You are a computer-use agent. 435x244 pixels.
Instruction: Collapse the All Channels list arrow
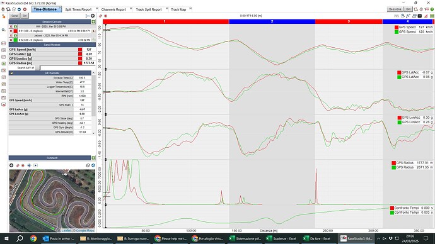pyautogui.click(x=11, y=73)
